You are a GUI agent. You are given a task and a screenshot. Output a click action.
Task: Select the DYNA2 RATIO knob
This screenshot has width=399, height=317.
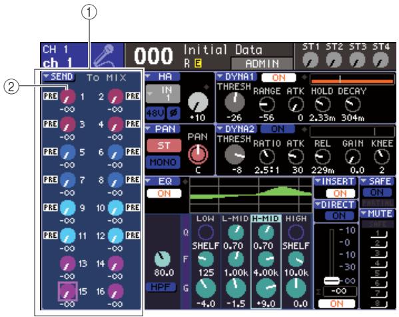(x=266, y=157)
